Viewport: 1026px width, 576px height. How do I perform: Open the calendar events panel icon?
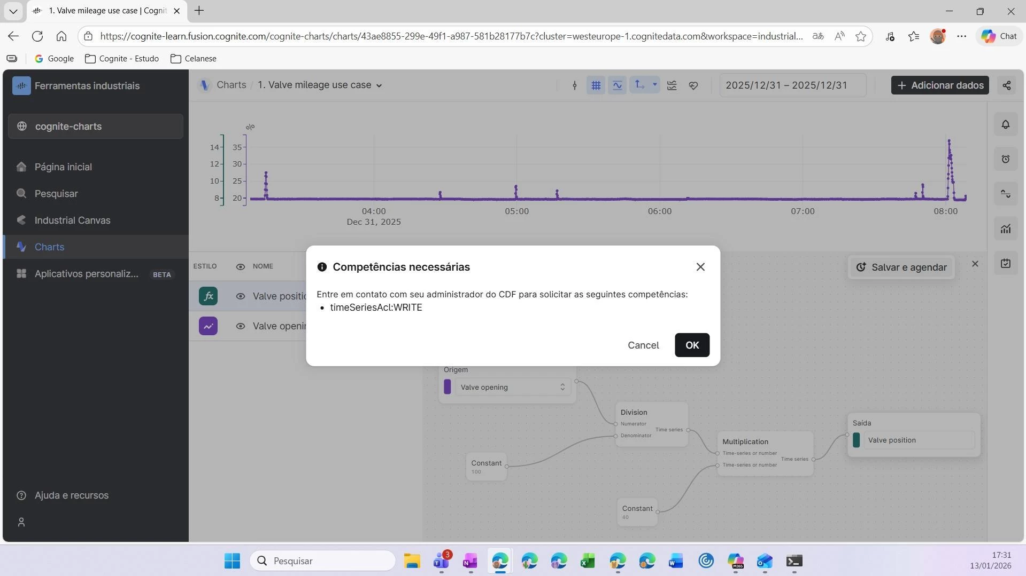coord(1006,263)
